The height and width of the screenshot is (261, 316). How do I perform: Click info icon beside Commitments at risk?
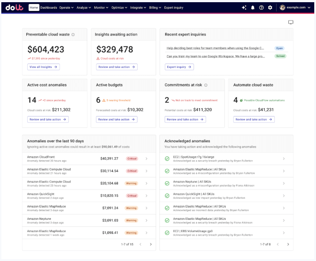206,85
